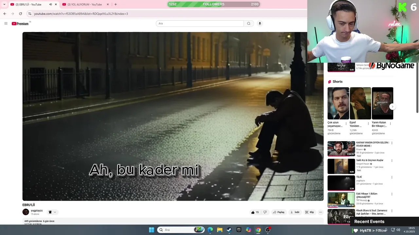
Task: Click the Windows taskbar search box
Action: click(x=181, y=230)
